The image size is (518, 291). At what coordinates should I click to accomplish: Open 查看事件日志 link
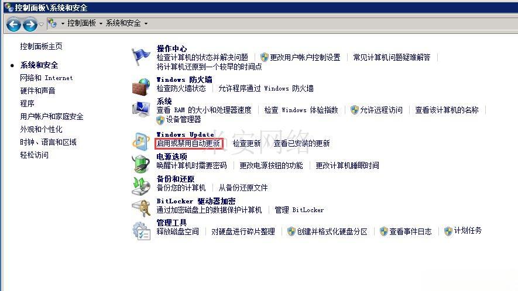click(406, 231)
